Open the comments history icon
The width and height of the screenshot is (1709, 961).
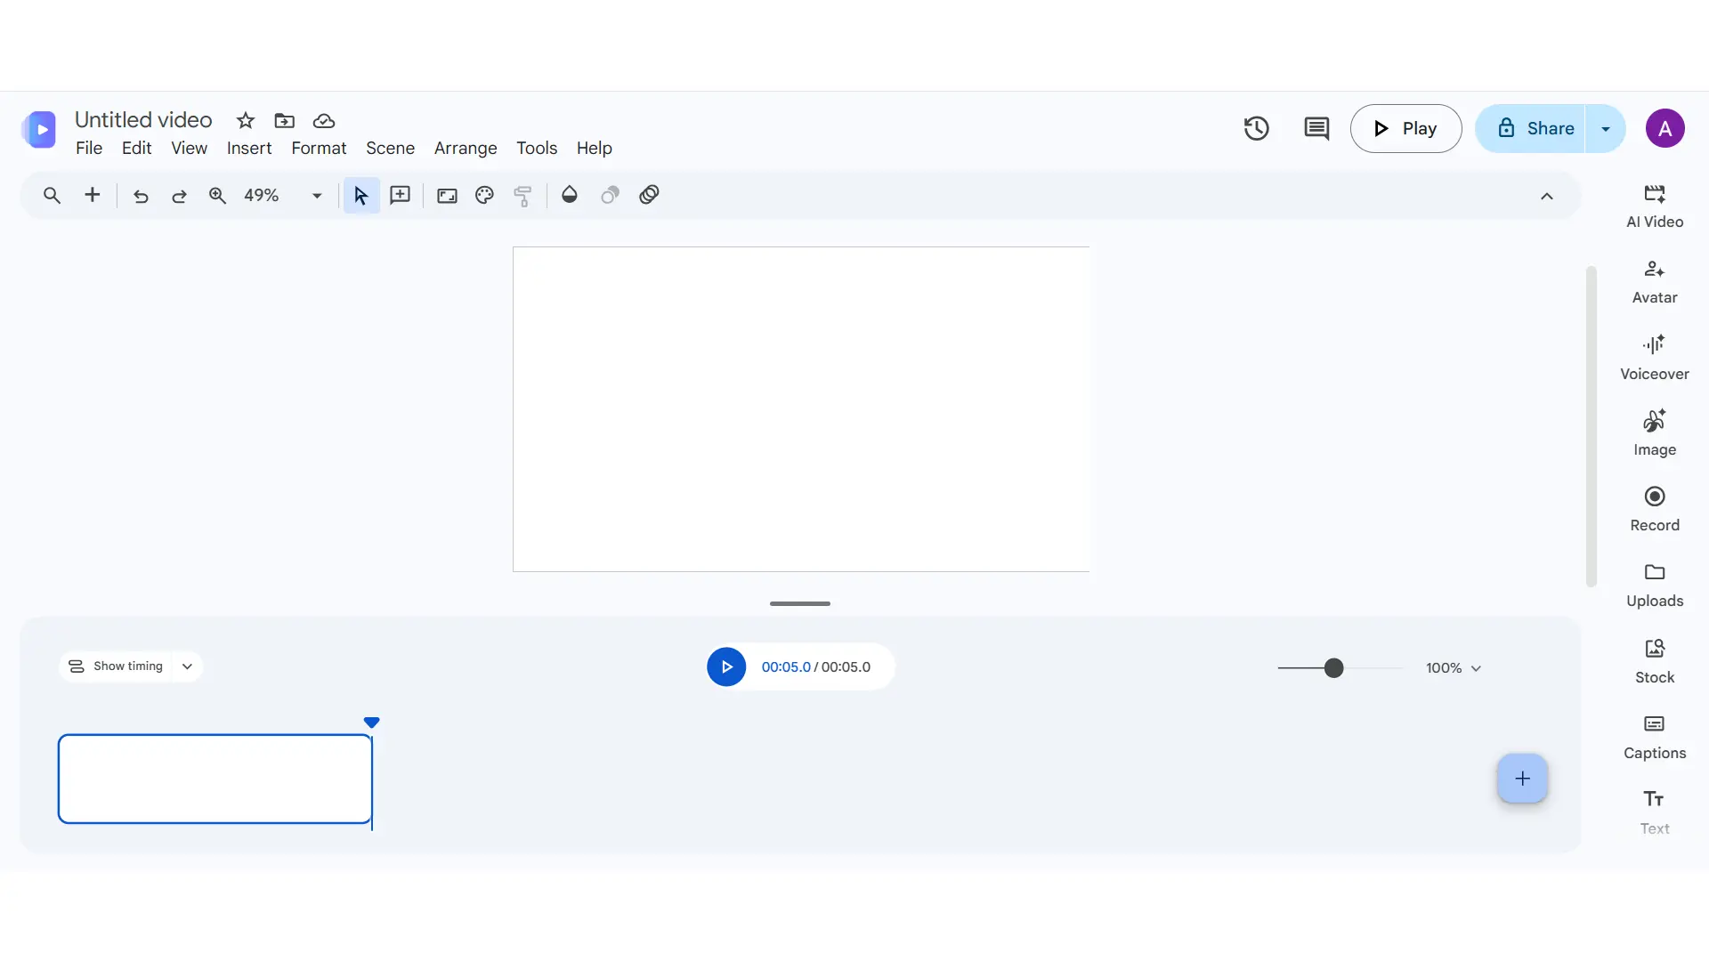point(1316,128)
